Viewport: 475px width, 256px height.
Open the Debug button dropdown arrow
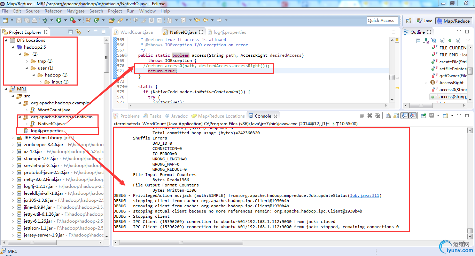coord(52,21)
